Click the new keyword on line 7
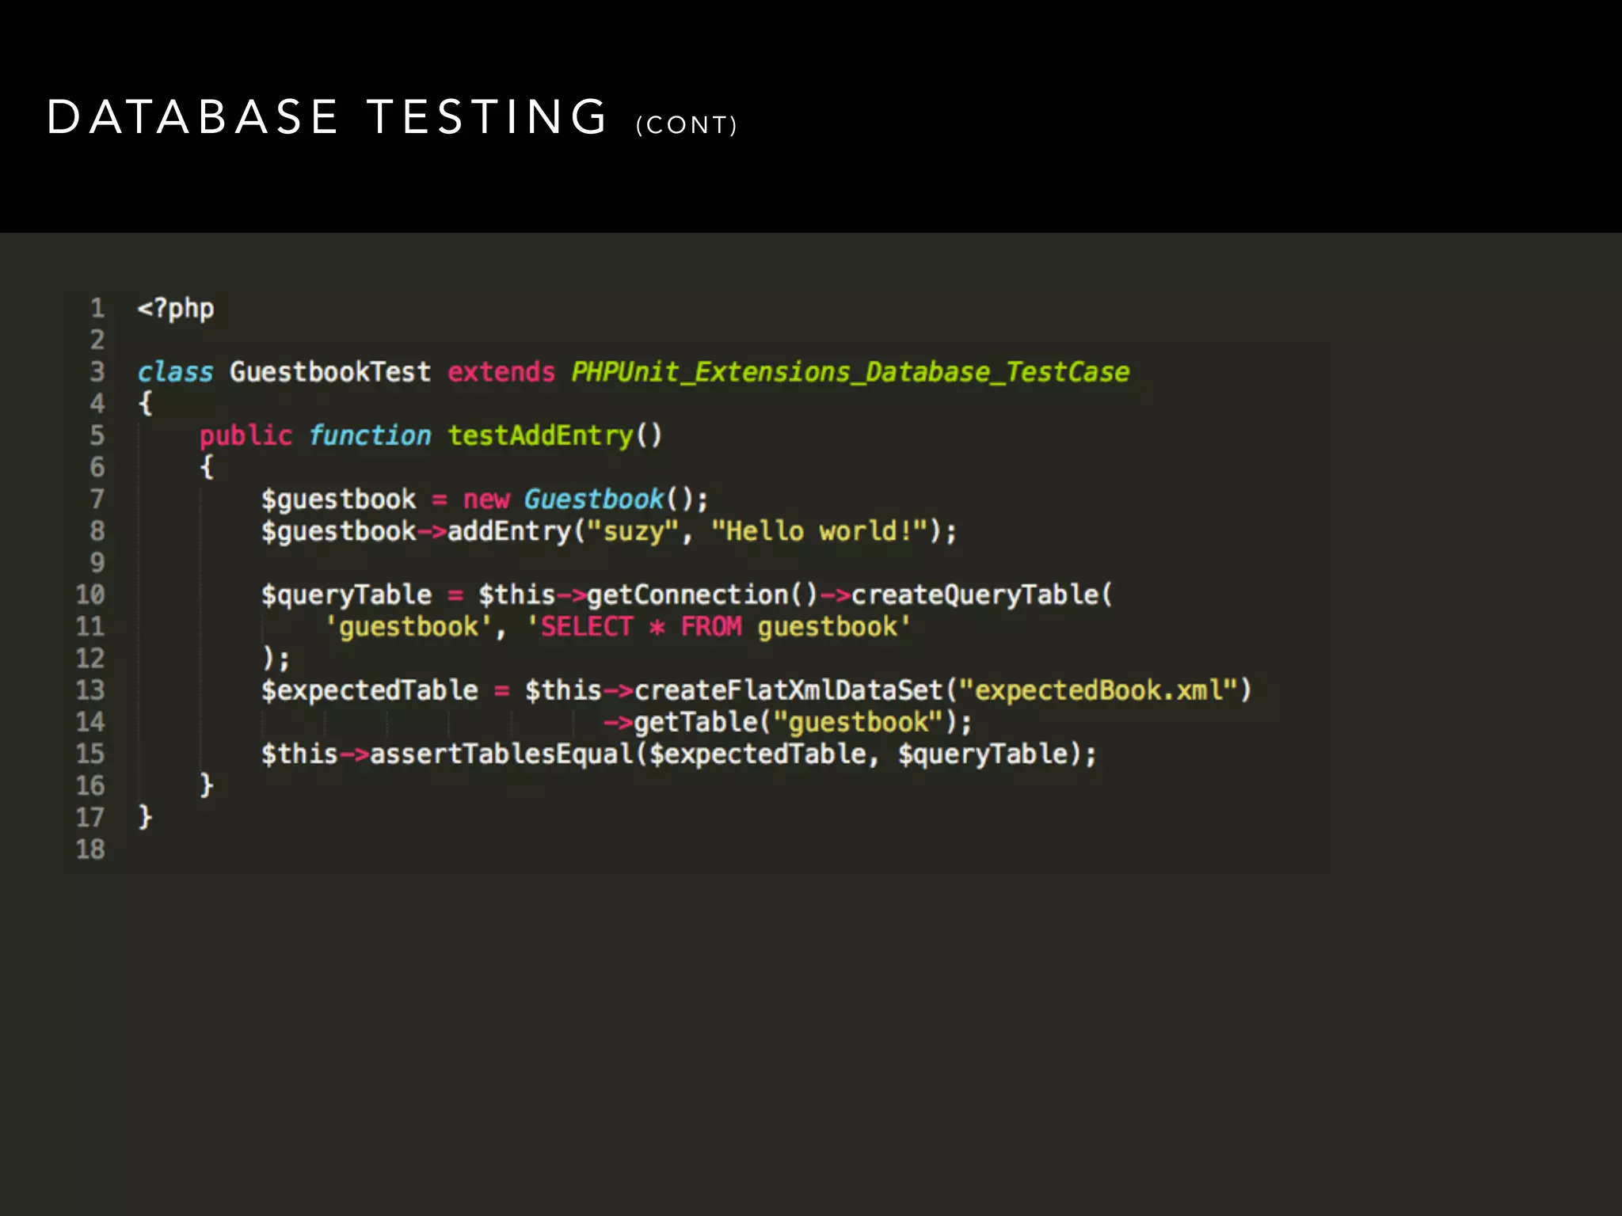 point(486,500)
